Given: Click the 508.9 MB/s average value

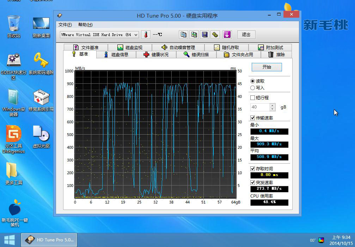Looking at the screenshot, I should [269, 157].
